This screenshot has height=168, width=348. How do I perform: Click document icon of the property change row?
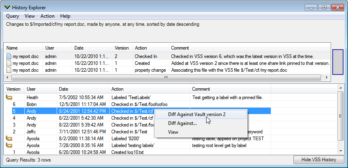point(8,70)
